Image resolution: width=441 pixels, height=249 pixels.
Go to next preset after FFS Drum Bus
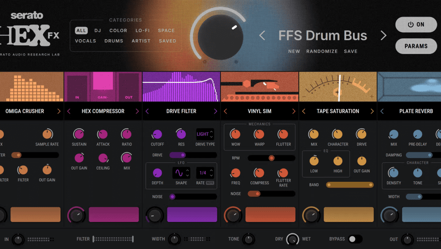(x=384, y=36)
